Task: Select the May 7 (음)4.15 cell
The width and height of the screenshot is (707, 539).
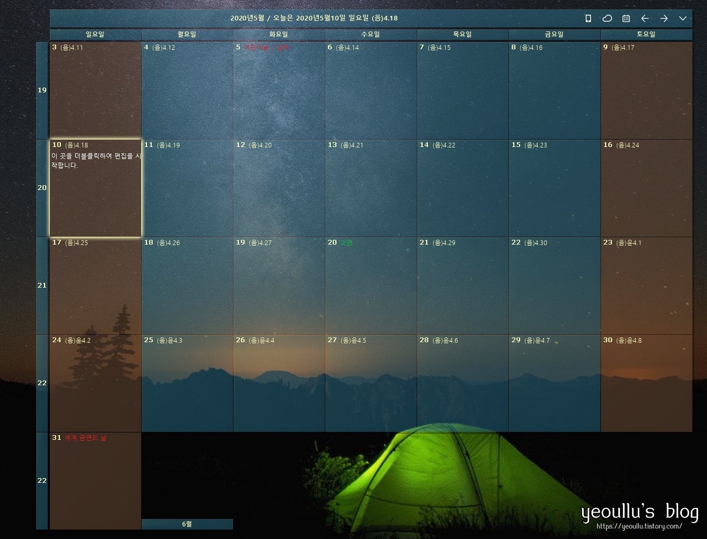Action: coord(463,90)
